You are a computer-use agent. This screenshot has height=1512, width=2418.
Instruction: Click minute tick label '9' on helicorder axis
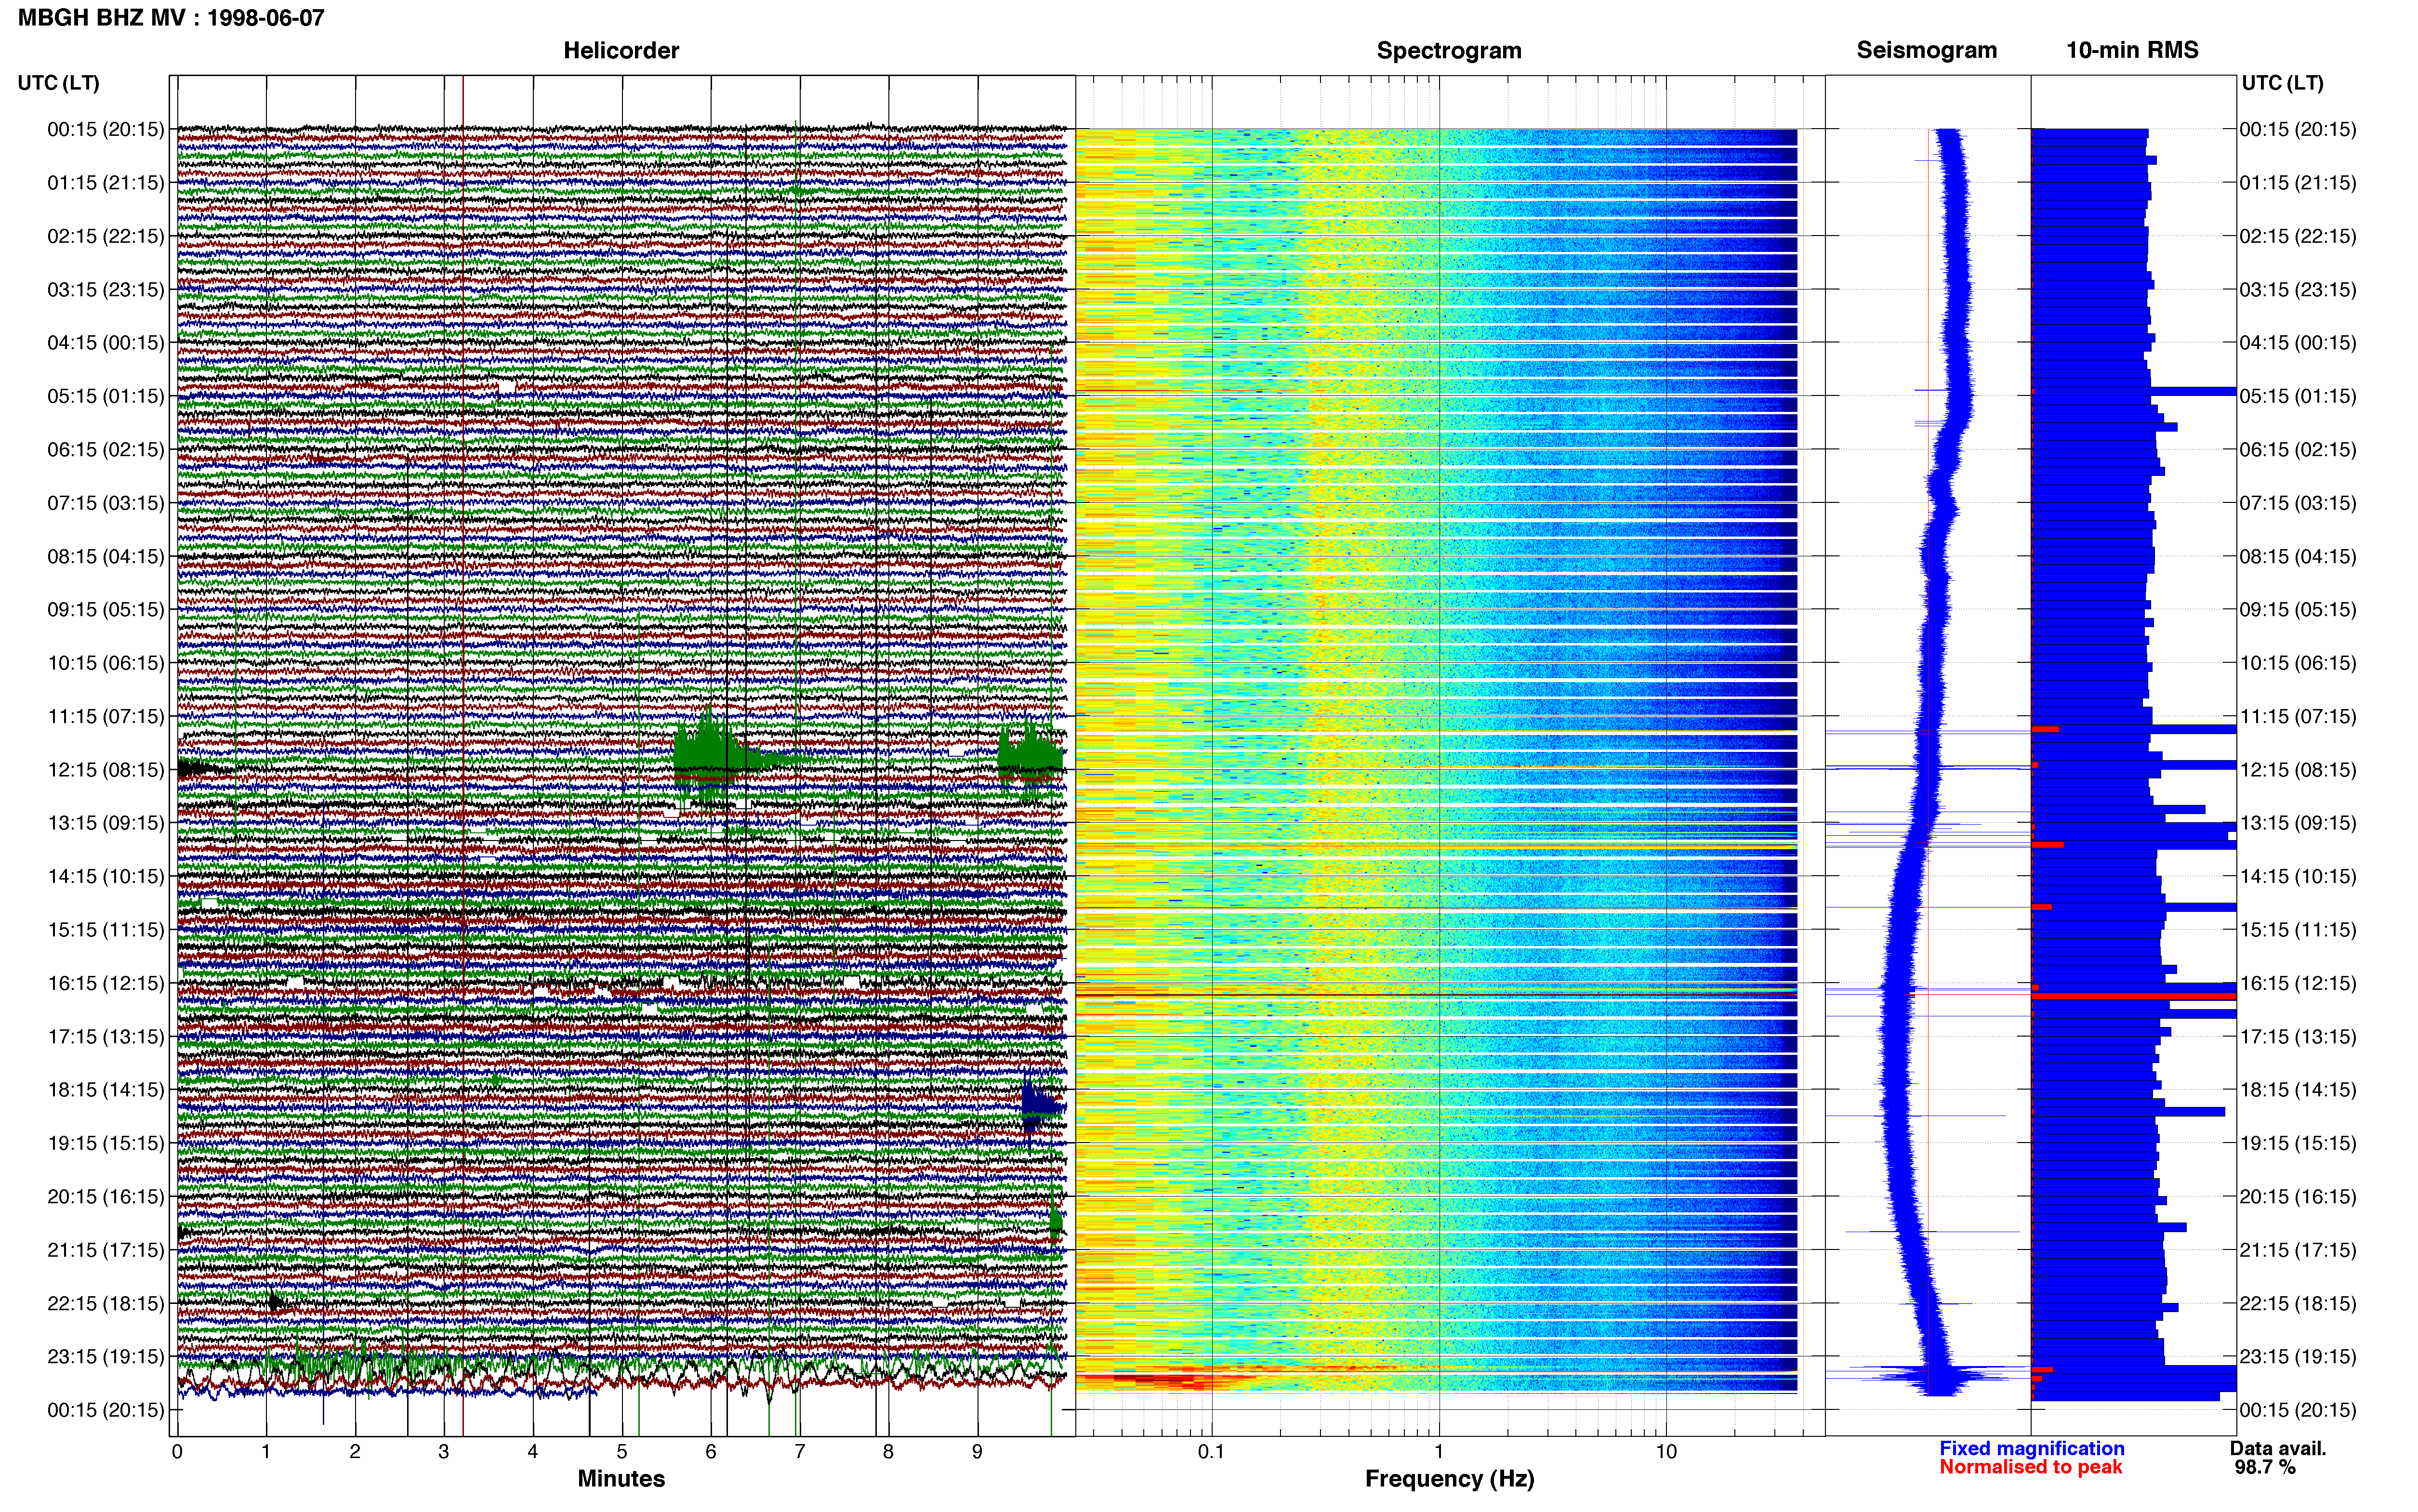click(x=977, y=1452)
